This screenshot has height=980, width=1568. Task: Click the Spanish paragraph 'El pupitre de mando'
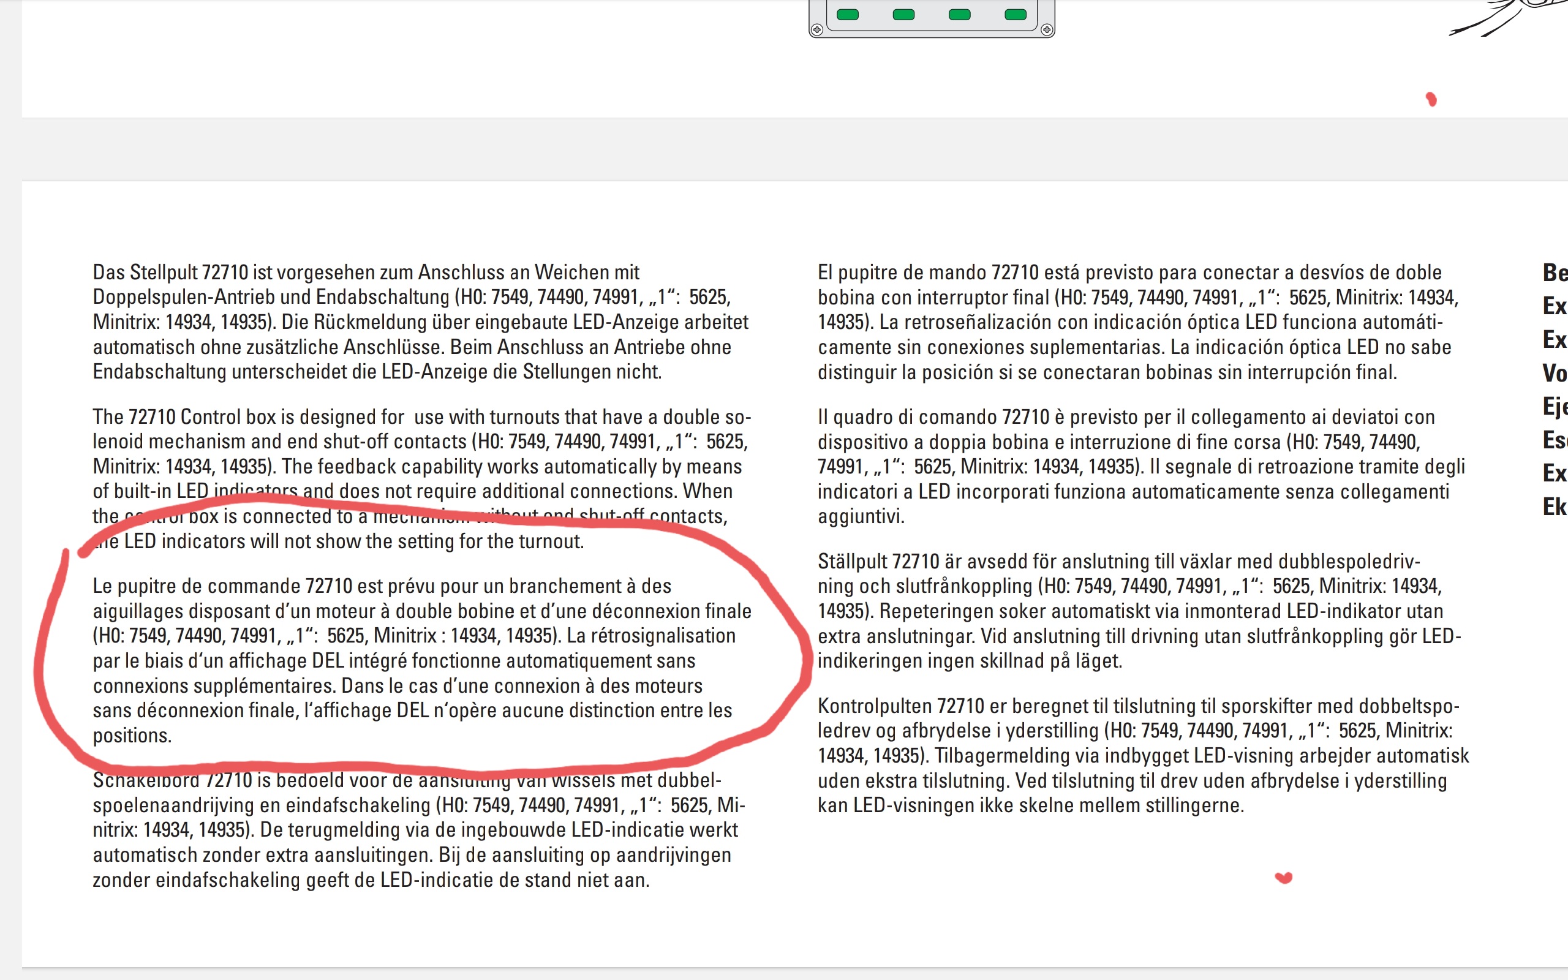[1138, 322]
